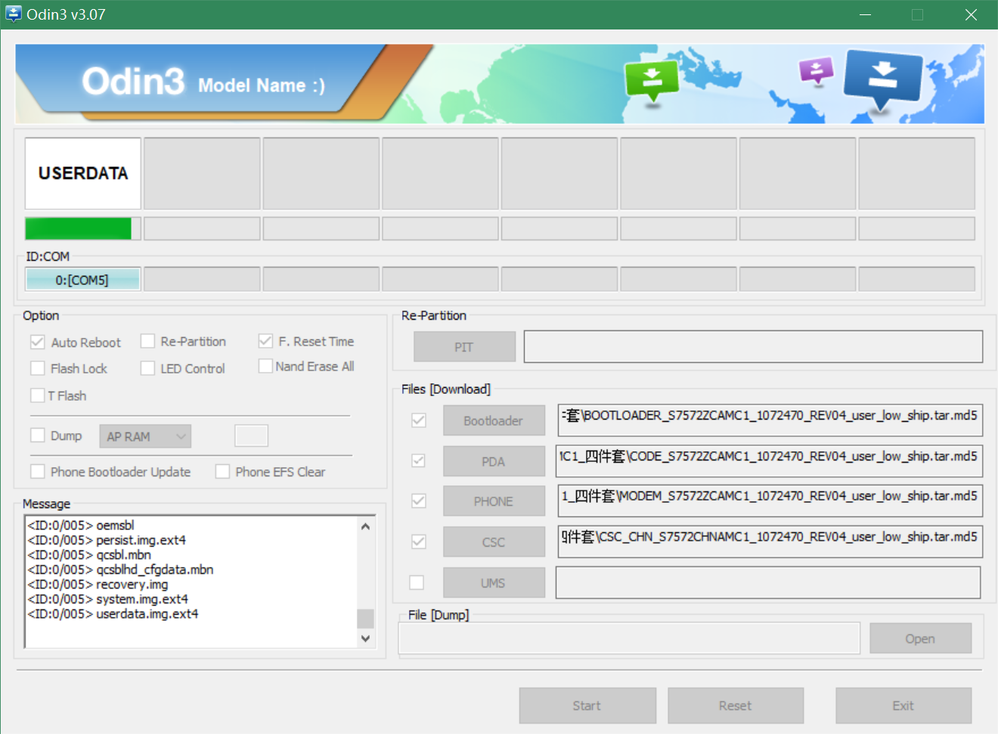Toggle the Auto Reboot checkbox
998x734 pixels.
click(x=38, y=342)
